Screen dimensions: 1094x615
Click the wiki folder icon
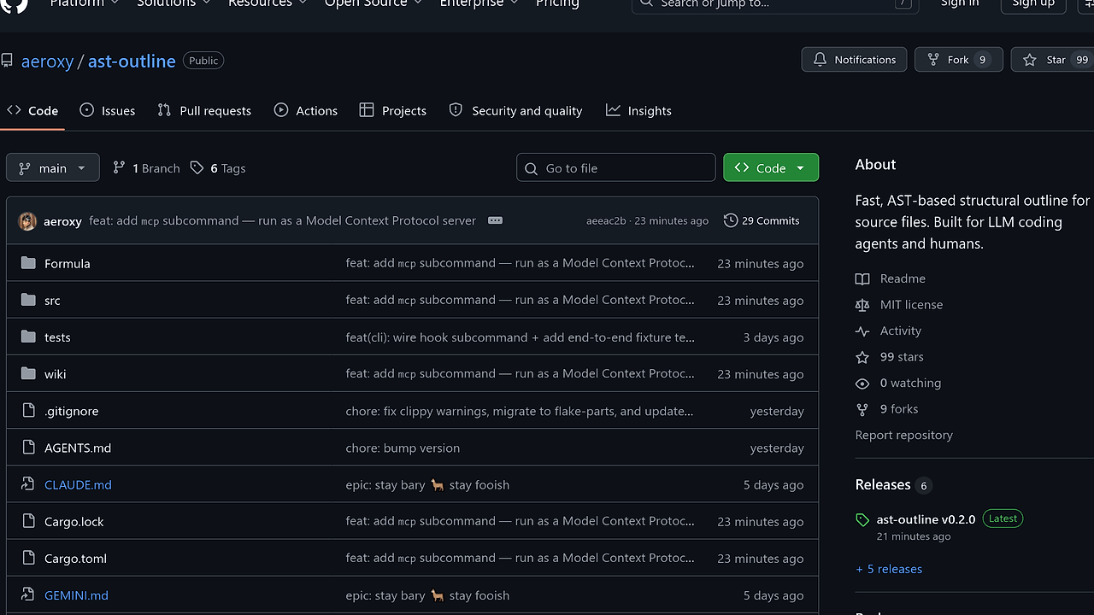click(28, 373)
